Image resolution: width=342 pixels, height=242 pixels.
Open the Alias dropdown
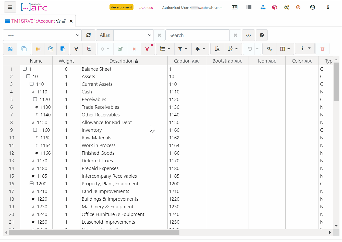tap(133, 35)
